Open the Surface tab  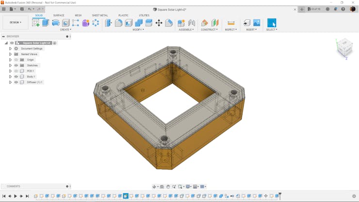(x=58, y=16)
